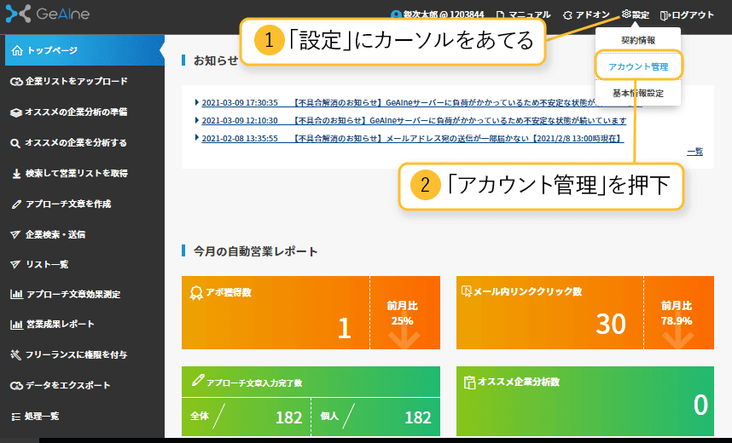Open the 設定 dropdown menu label
The image size is (732, 443).
coord(641,15)
